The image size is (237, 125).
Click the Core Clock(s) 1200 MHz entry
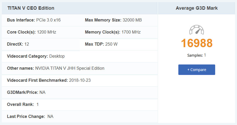pos(32,32)
